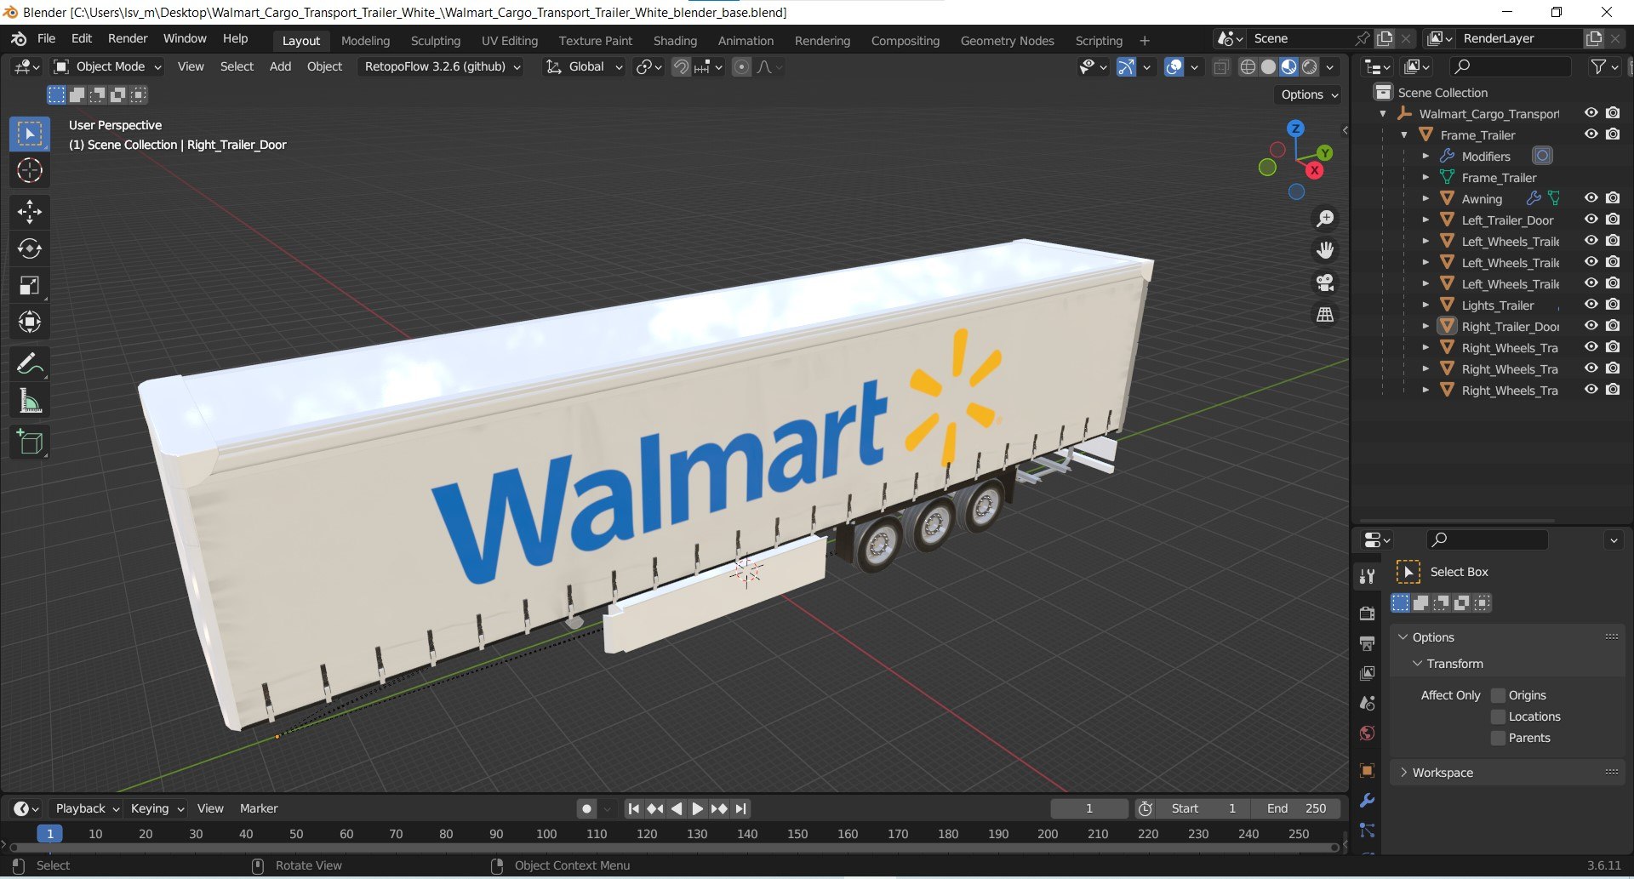Open the RetopoFlow 3.2.6 dropdown
The width and height of the screenshot is (1634, 879).
pyautogui.click(x=442, y=66)
